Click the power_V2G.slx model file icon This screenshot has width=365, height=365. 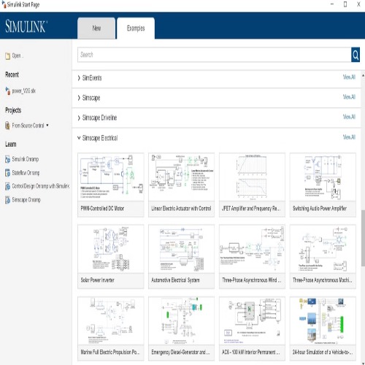(x=8, y=91)
